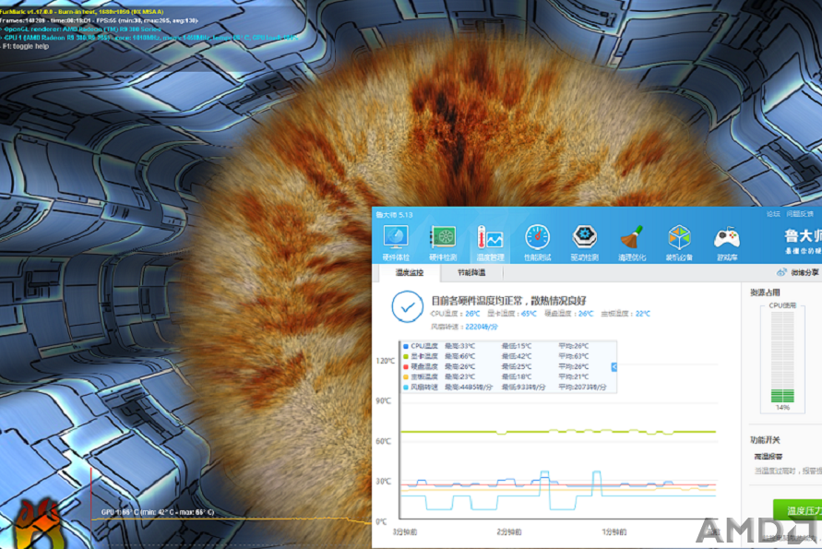The image size is (822, 549).
Task: Toggle CPU温度 blue legend marker
Action: click(x=406, y=346)
